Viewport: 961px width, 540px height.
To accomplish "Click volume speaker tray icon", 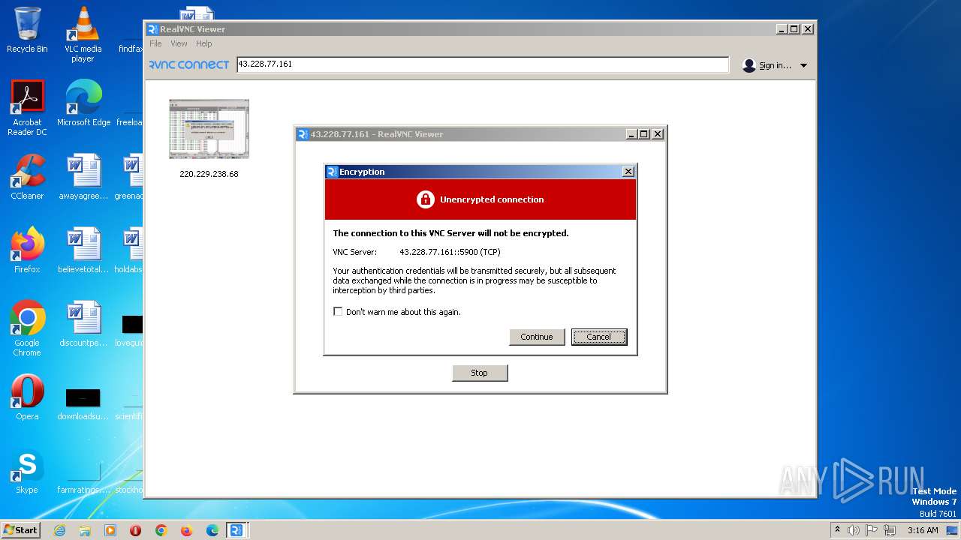I will [x=854, y=530].
